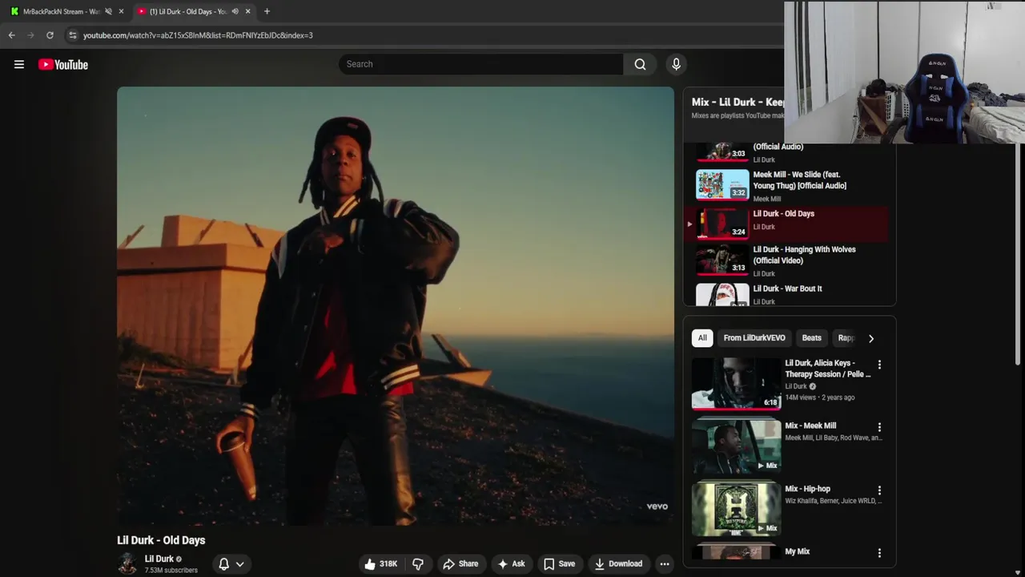Click the browser address bar URL
Image resolution: width=1025 pixels, height=577 pixels.
coord(198,35)
